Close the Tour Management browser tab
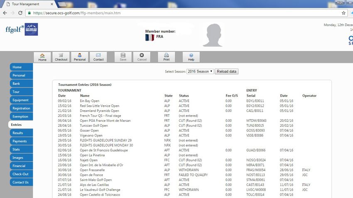The image size is (353, 198). [x=52, y=4]
